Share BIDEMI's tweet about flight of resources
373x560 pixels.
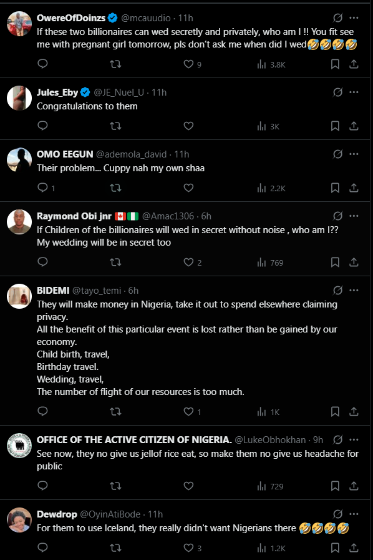click(354, 412)
